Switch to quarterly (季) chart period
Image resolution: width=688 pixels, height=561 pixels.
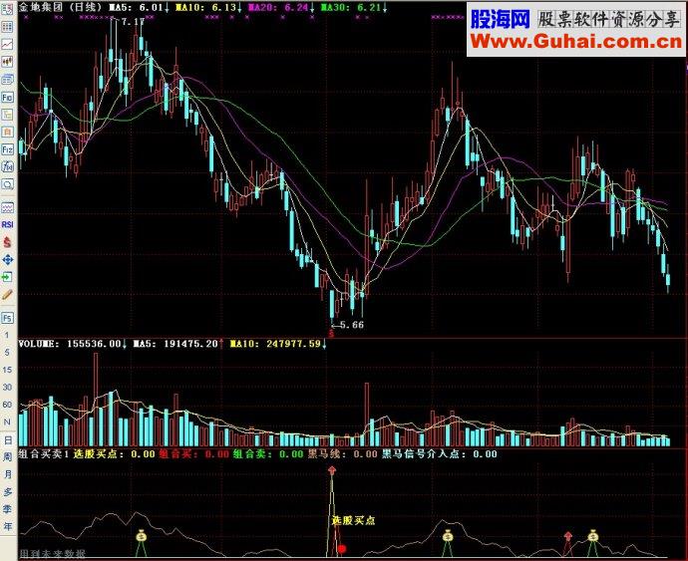pyautogui.click(x=7, y=509)
